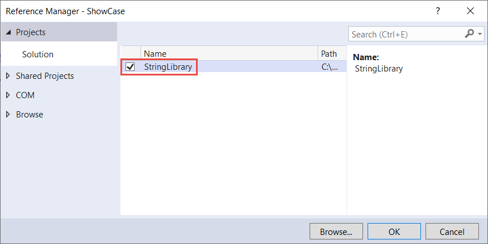Select the Solution sub-item

tap(37, 54)
